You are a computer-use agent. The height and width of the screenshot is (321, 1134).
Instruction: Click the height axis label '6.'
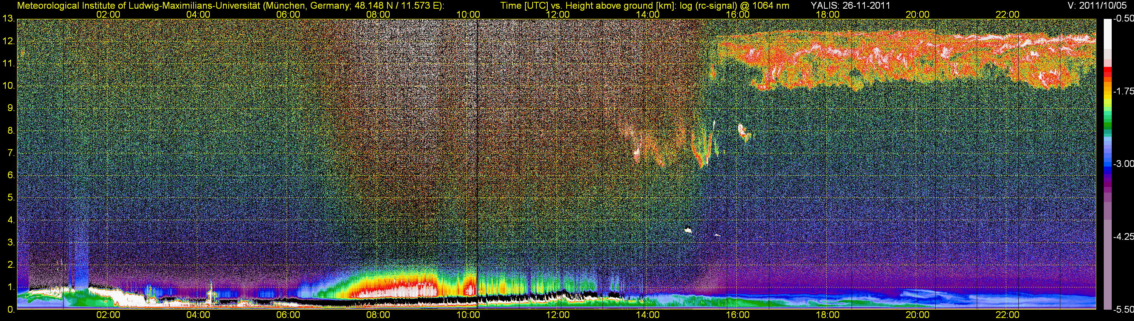pyautogui.click(x=11, y=176)
